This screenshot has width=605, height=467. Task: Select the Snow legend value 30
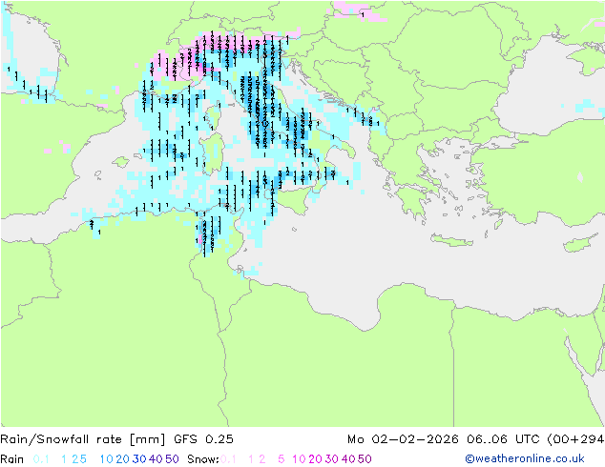tap(332, 459)
